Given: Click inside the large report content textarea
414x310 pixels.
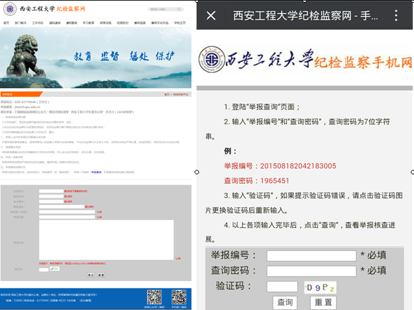Looking at the screenshot, I should pyautogui.click(x=107, y=240).
